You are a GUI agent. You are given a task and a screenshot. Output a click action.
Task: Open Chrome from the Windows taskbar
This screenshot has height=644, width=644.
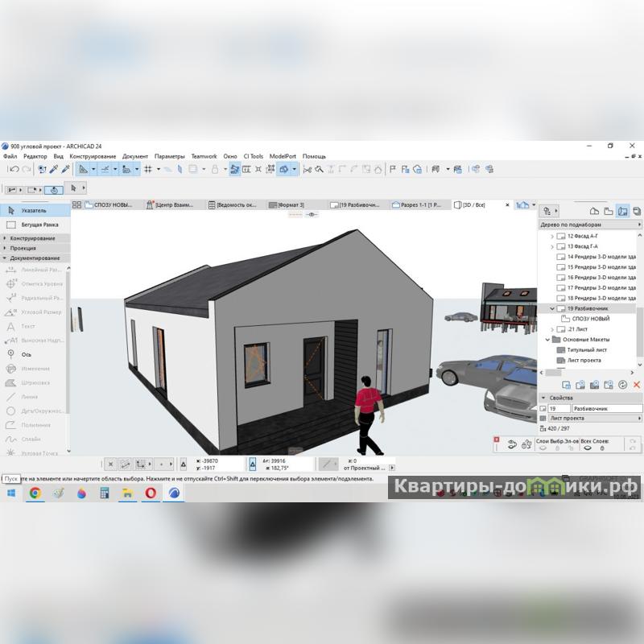tap(35, 493)
